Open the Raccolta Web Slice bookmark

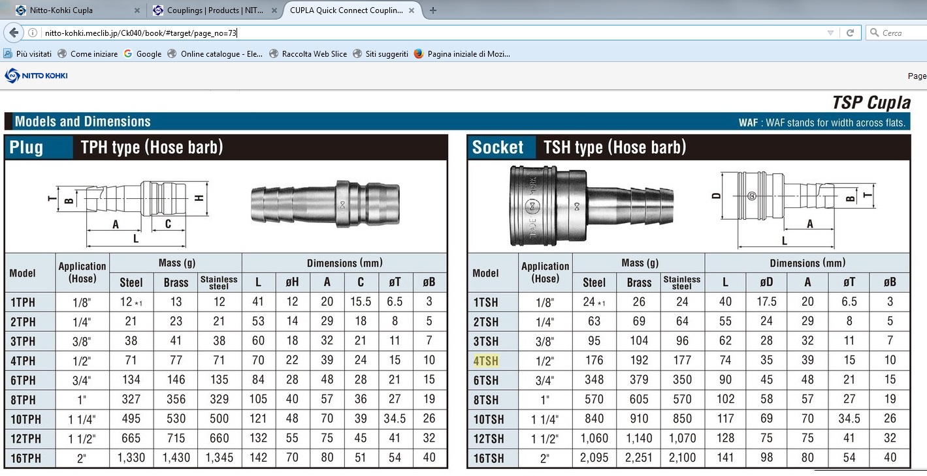[x=308, y=54]
